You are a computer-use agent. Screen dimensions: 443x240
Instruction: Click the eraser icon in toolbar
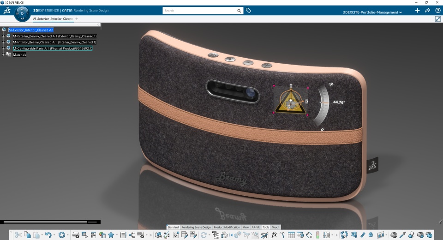pos(411,235)
